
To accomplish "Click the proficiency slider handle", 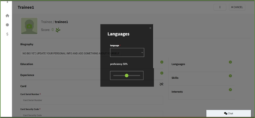I will [127, 76].
